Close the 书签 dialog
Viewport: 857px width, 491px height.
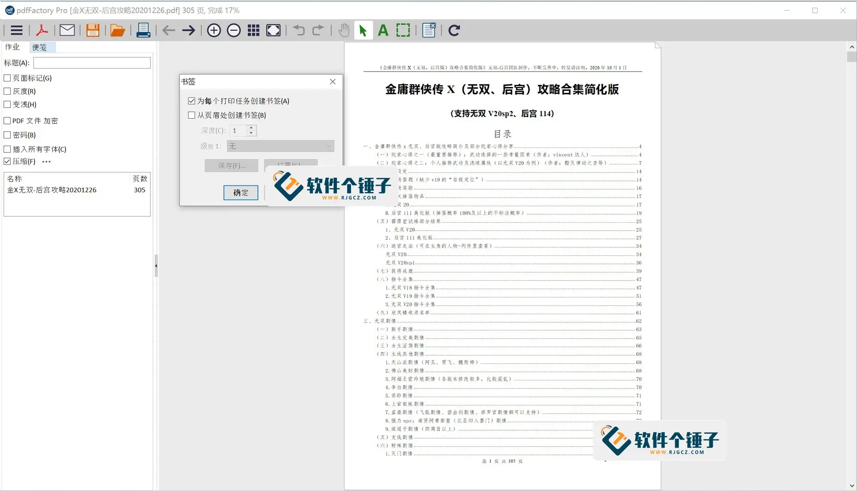(x=333, y=81)
